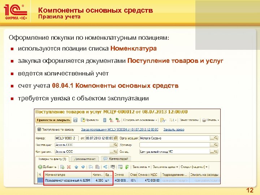Select the Полуавтомат сварочный А 825М cell
260x195 pixels.
(68, 180)
